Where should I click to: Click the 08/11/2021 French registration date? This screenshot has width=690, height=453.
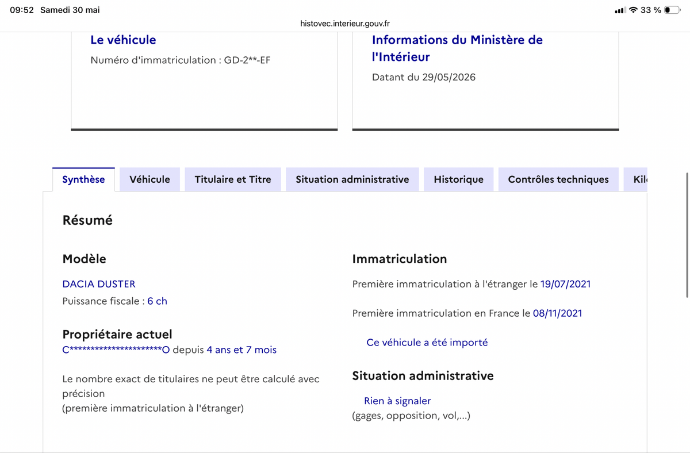coord(557,313)
